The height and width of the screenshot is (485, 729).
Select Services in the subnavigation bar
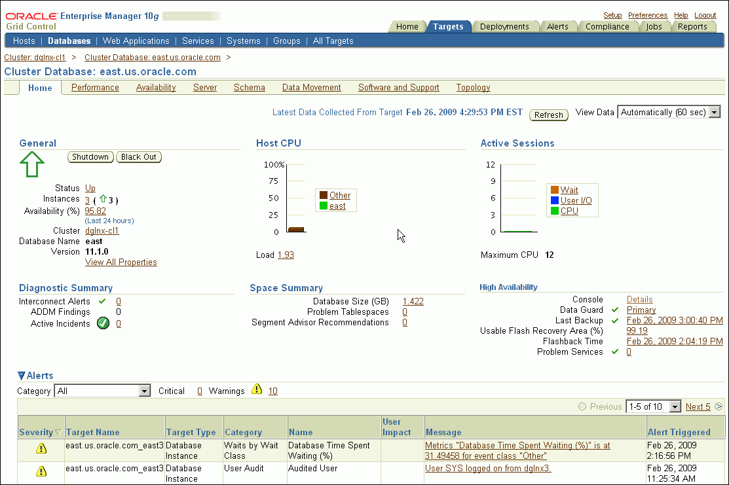[198, 41]
